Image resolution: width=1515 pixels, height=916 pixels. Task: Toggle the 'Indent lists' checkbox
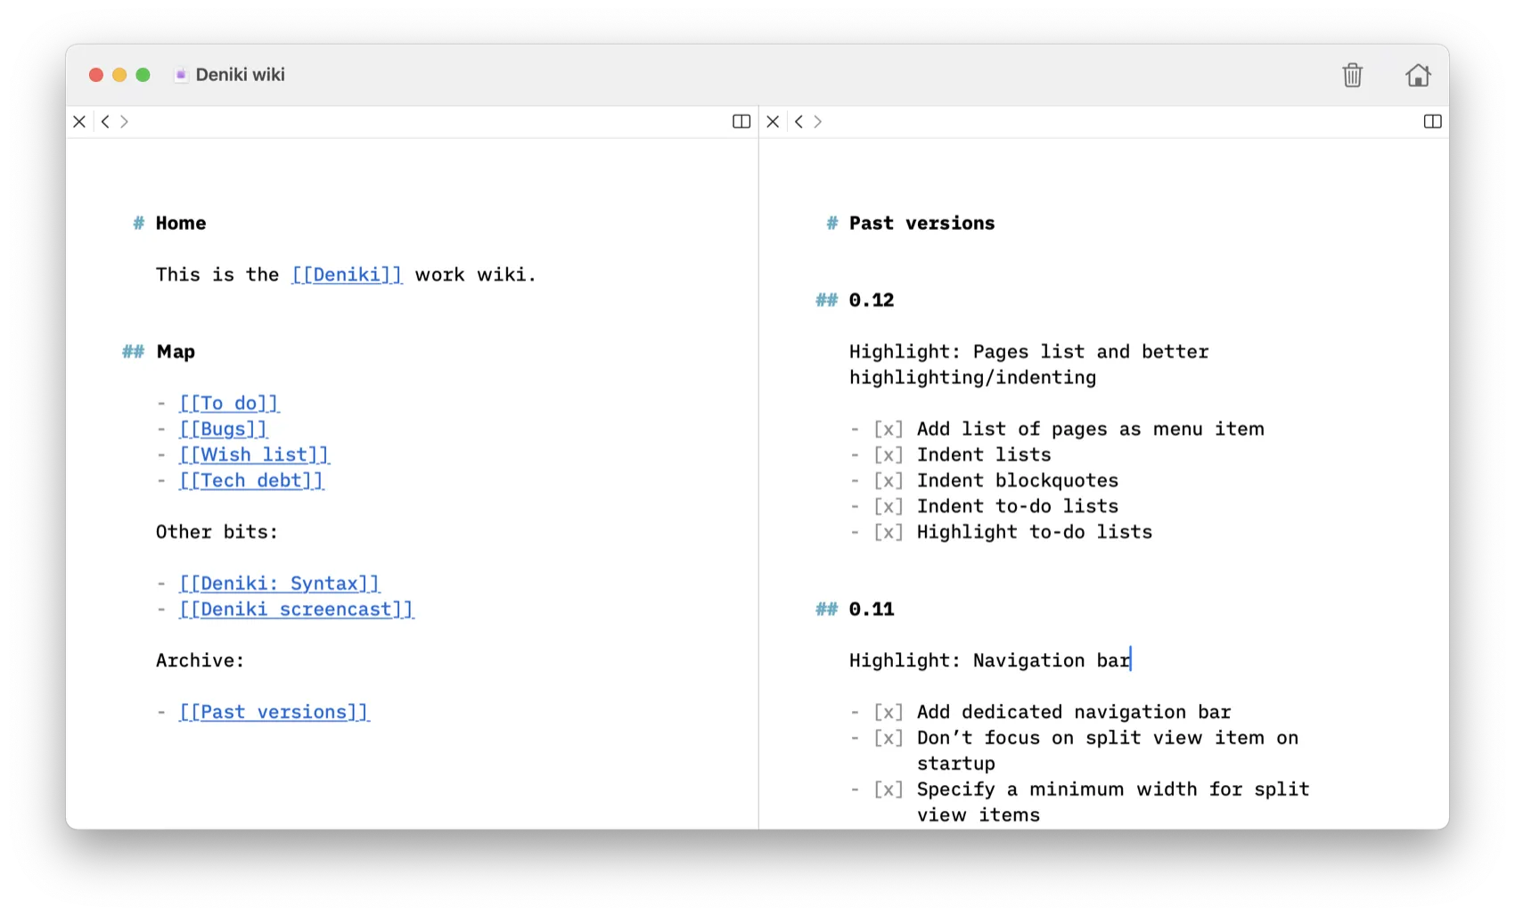pyautogui.click(x=889, y=455)
